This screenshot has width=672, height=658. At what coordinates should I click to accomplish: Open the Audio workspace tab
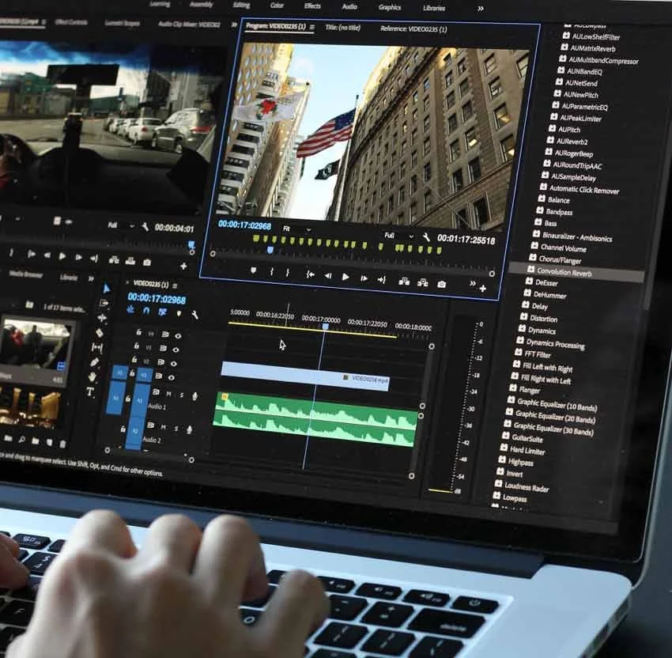pyautogui.click(x=349, y=6)
